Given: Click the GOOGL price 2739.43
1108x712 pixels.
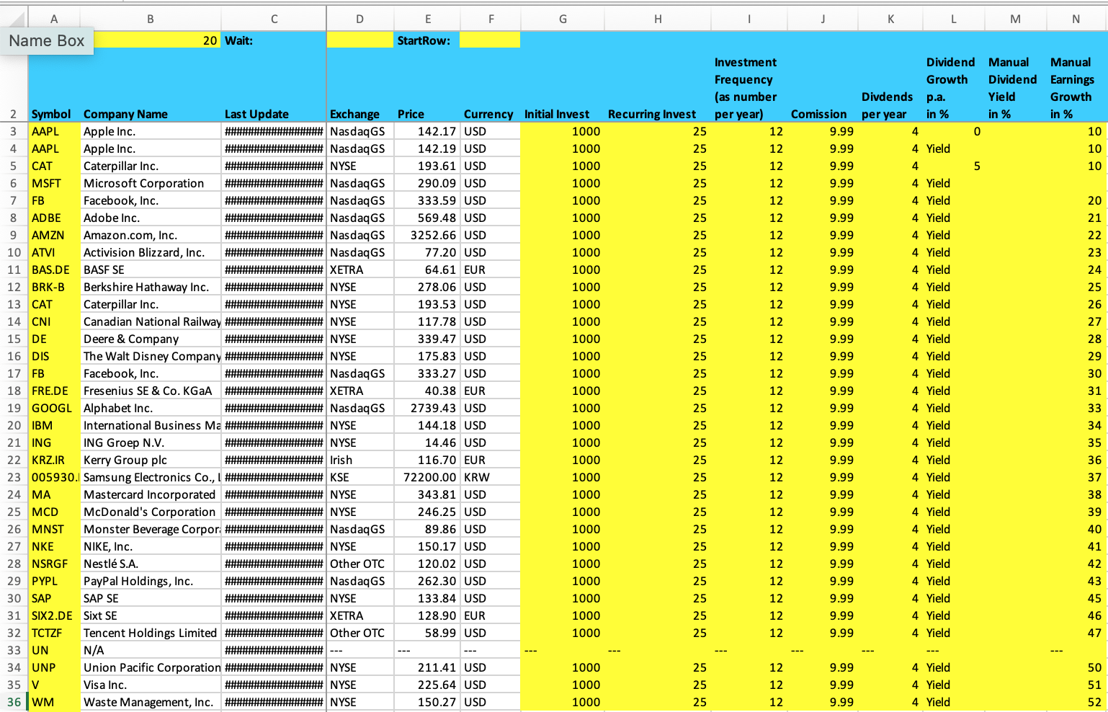Looking at the screenshot, I should pos(427,408).
